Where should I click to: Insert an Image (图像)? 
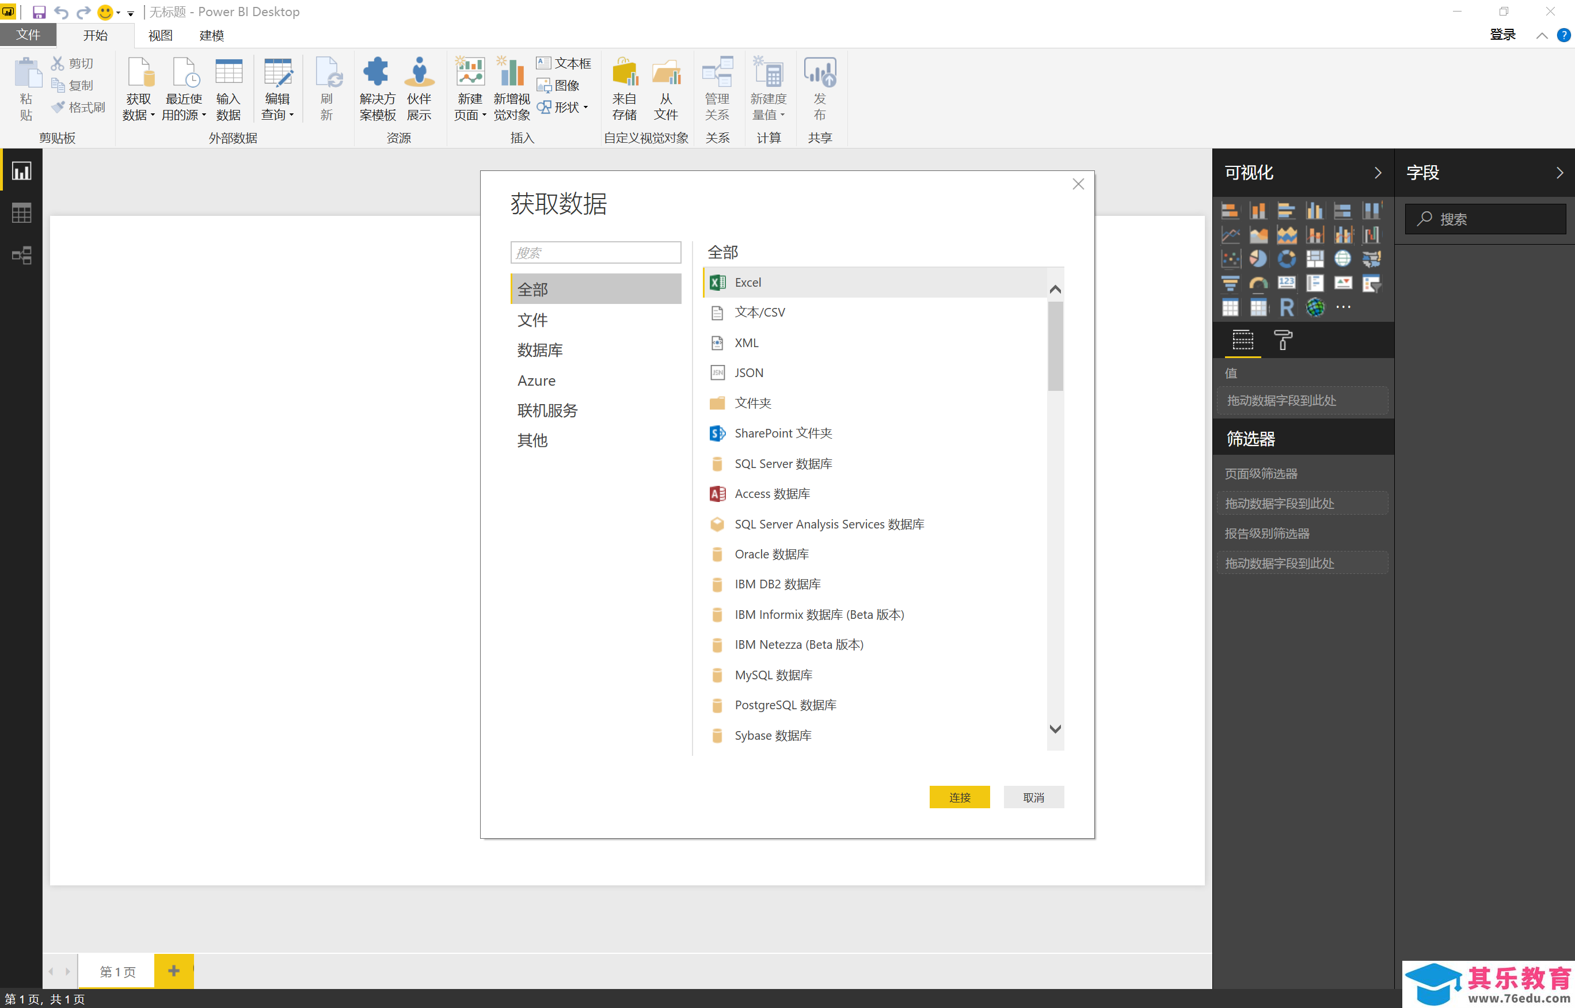point(557,85)
